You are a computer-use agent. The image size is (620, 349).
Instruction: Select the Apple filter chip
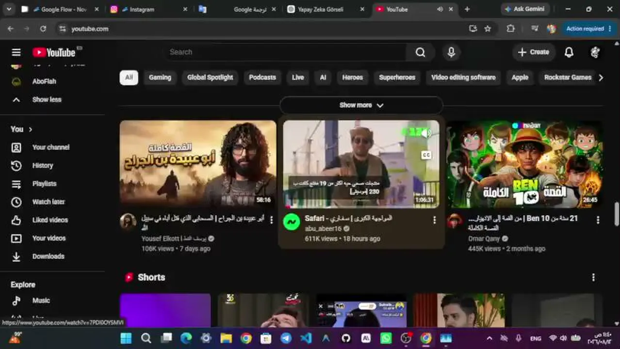520,78
